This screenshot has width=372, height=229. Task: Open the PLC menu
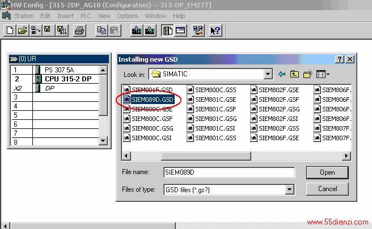[86, 16]
